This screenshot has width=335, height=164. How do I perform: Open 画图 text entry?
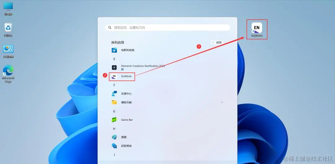(x=124, y=137)
